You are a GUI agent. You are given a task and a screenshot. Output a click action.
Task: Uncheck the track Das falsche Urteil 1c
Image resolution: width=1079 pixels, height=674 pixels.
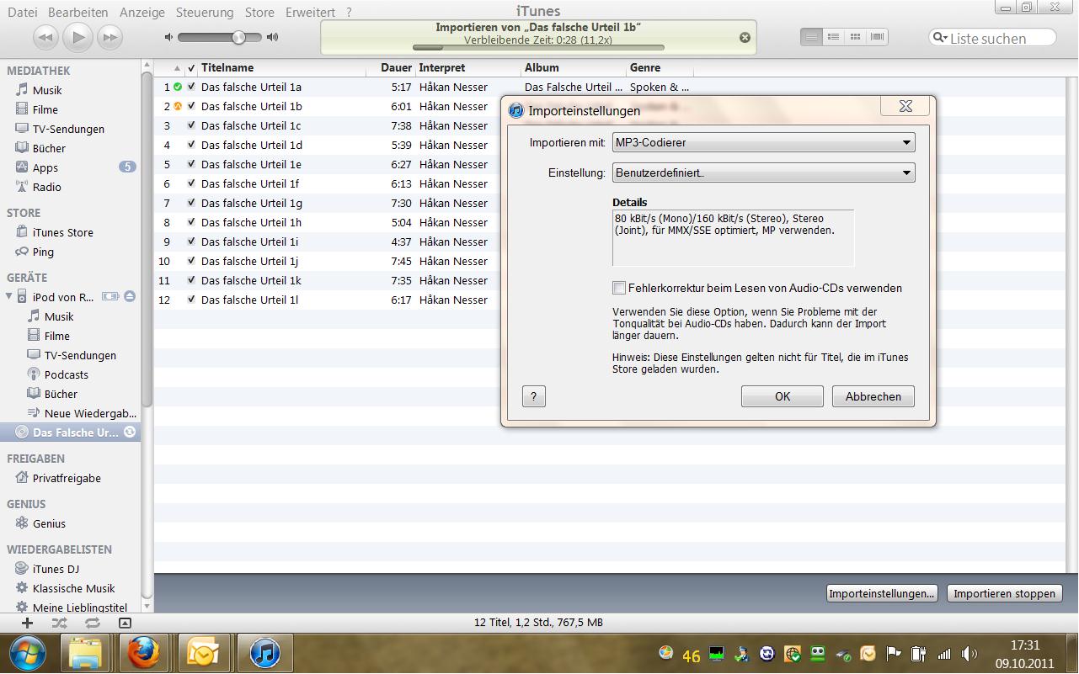191,125
